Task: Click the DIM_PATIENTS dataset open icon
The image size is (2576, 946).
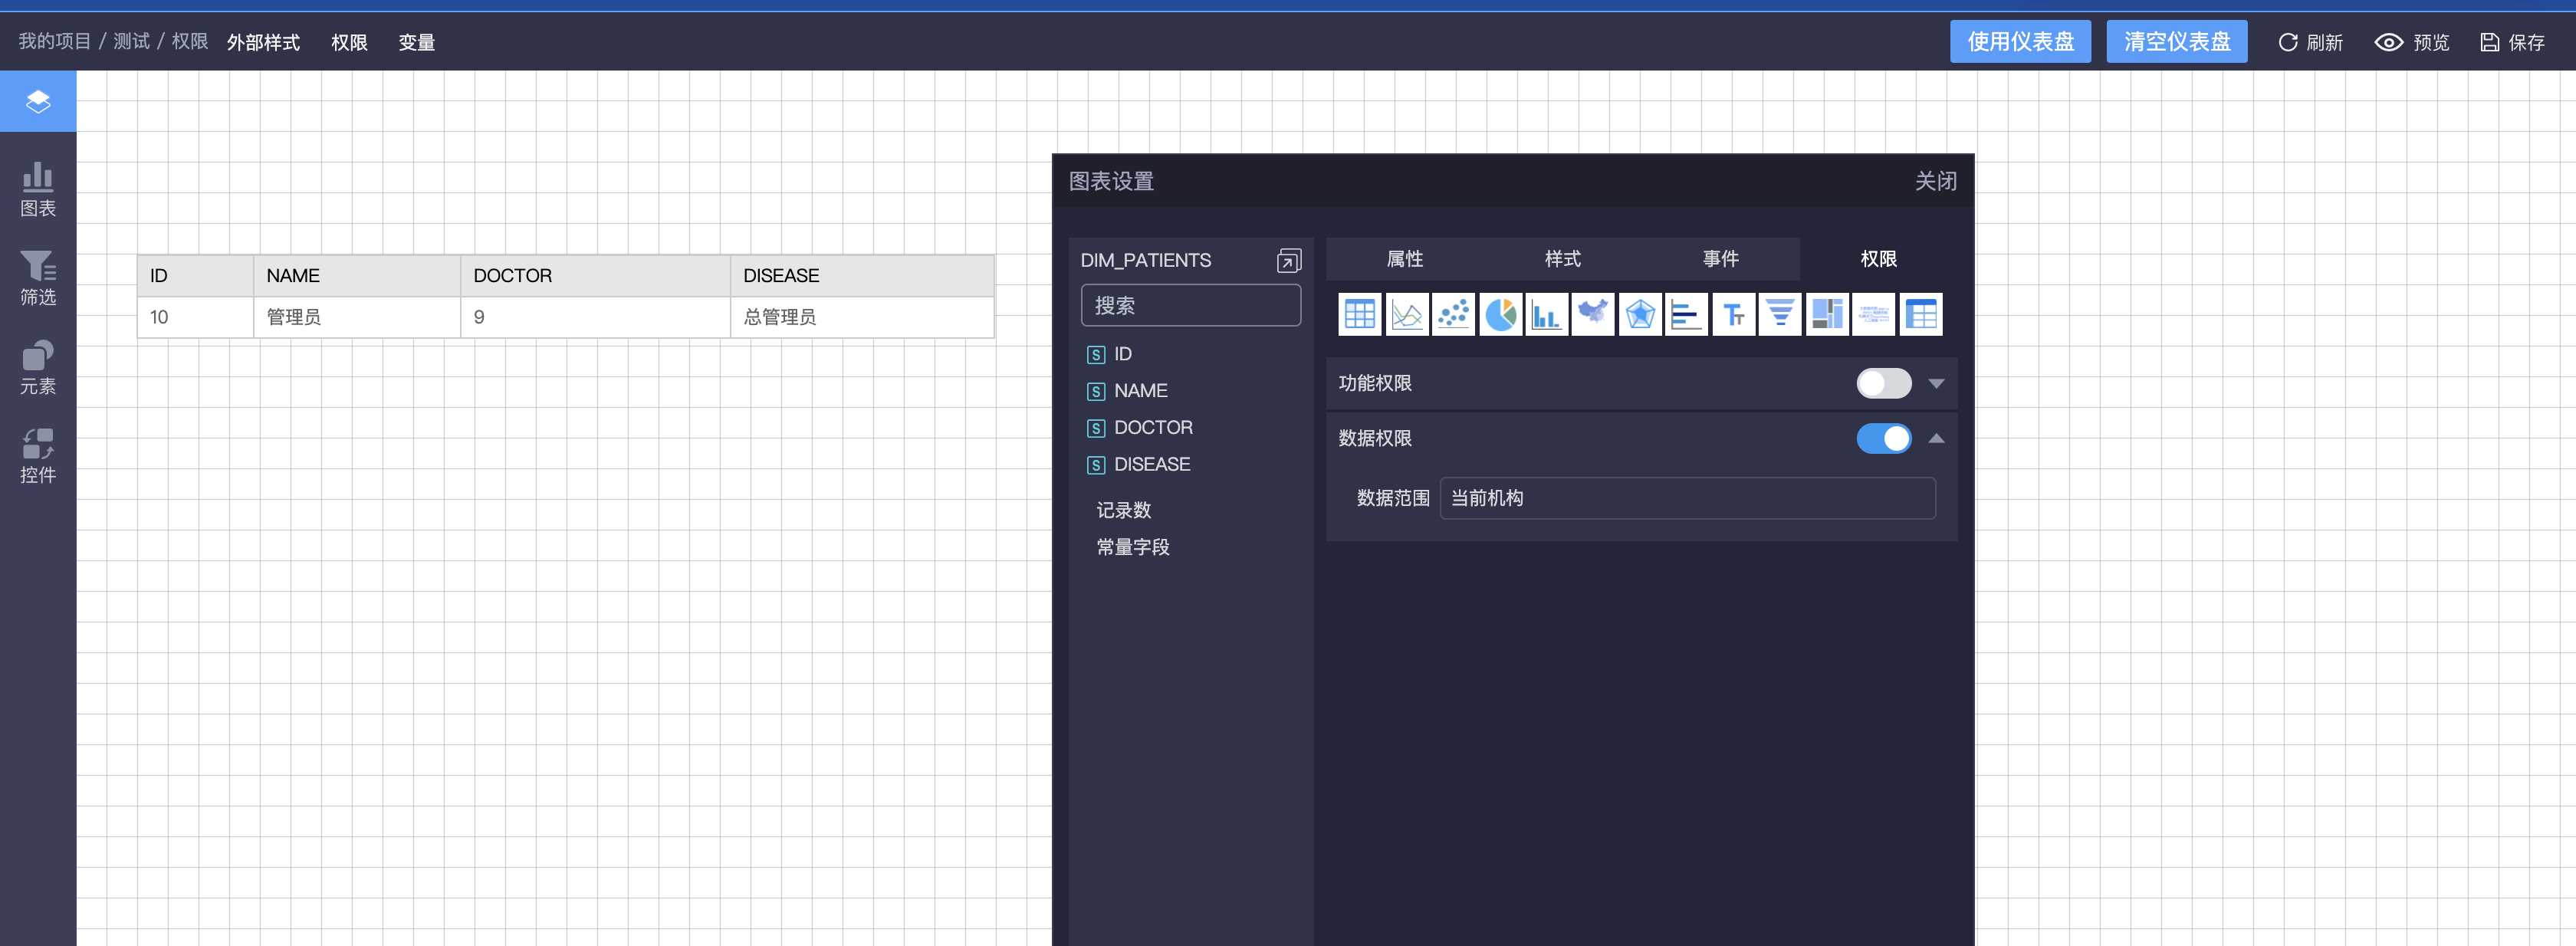Action: 1289,261
